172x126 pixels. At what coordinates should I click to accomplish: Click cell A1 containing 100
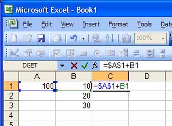37,86
